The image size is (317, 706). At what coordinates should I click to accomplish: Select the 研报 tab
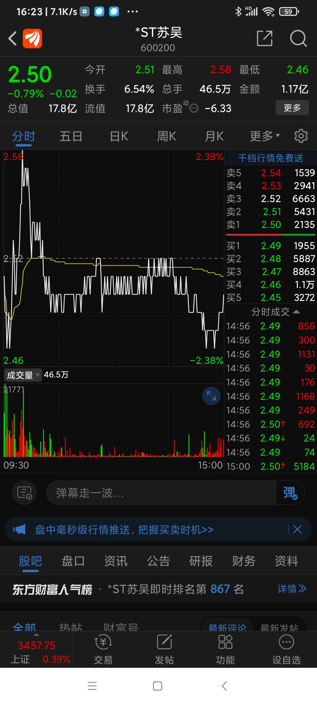point(201,561)
